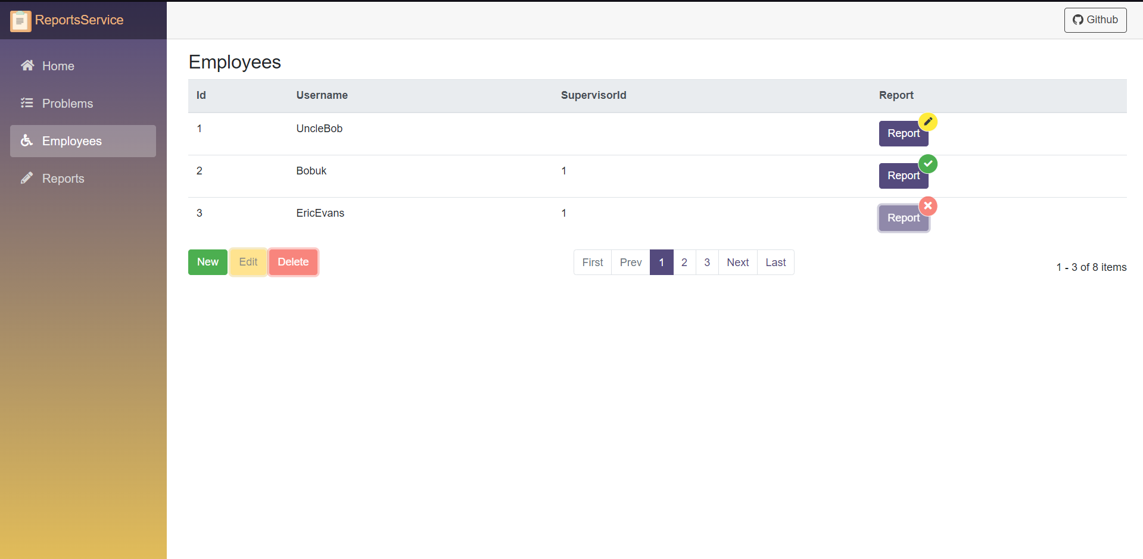Select page 1 in pagination
Image resolution: width=1143 pixels, height=559 pixels.
(661, 263)
